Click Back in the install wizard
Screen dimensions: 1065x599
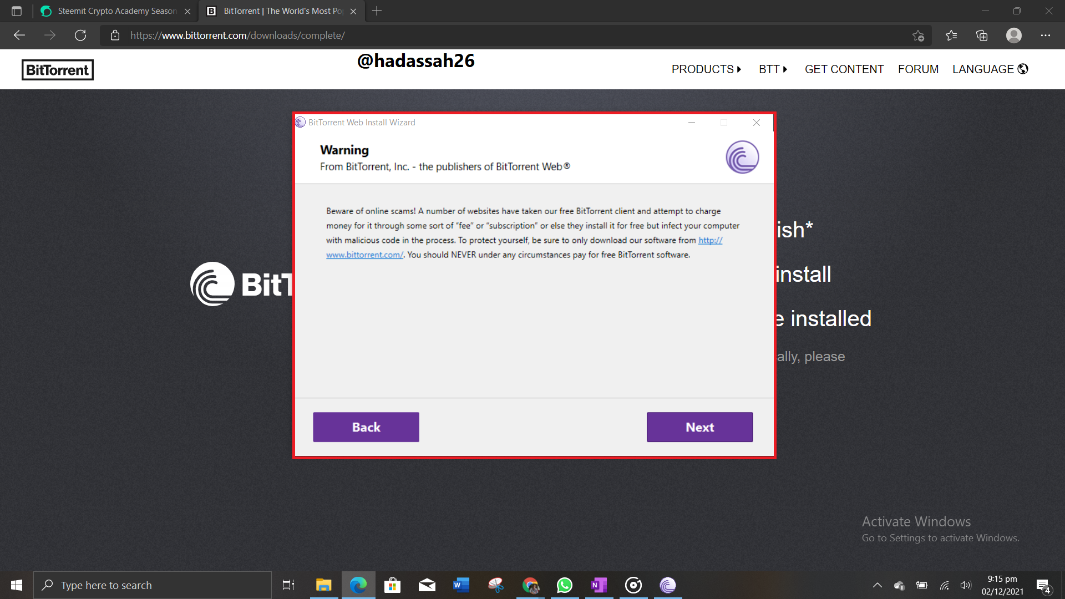click(366, 427)
